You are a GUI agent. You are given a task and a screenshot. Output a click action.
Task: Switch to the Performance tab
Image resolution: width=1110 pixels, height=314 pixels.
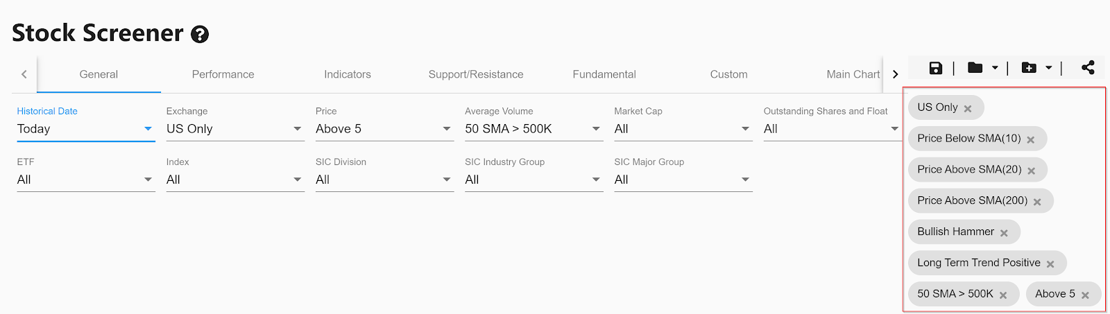click(x=223, y=74)
